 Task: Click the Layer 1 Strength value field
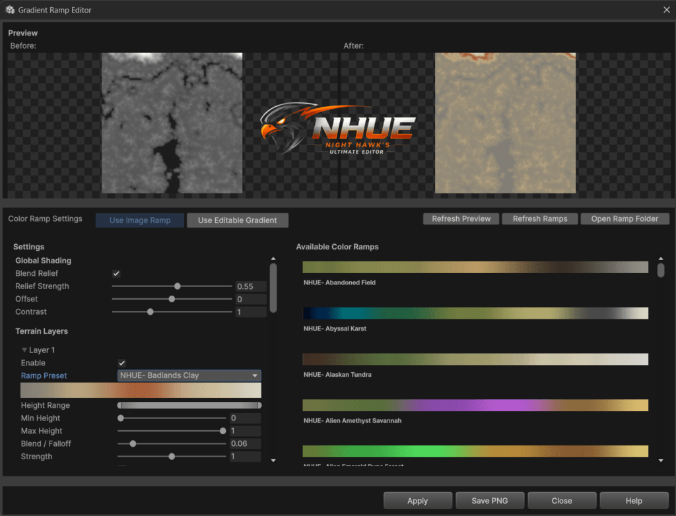[245, 457]
